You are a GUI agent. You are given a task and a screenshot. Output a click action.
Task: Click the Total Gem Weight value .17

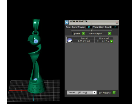89,27
